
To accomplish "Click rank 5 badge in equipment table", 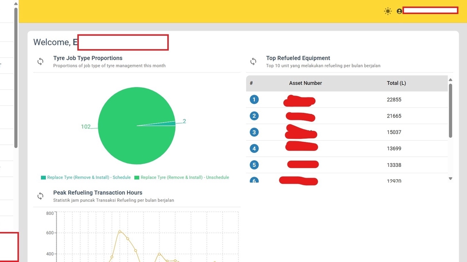I will (254, 165).
